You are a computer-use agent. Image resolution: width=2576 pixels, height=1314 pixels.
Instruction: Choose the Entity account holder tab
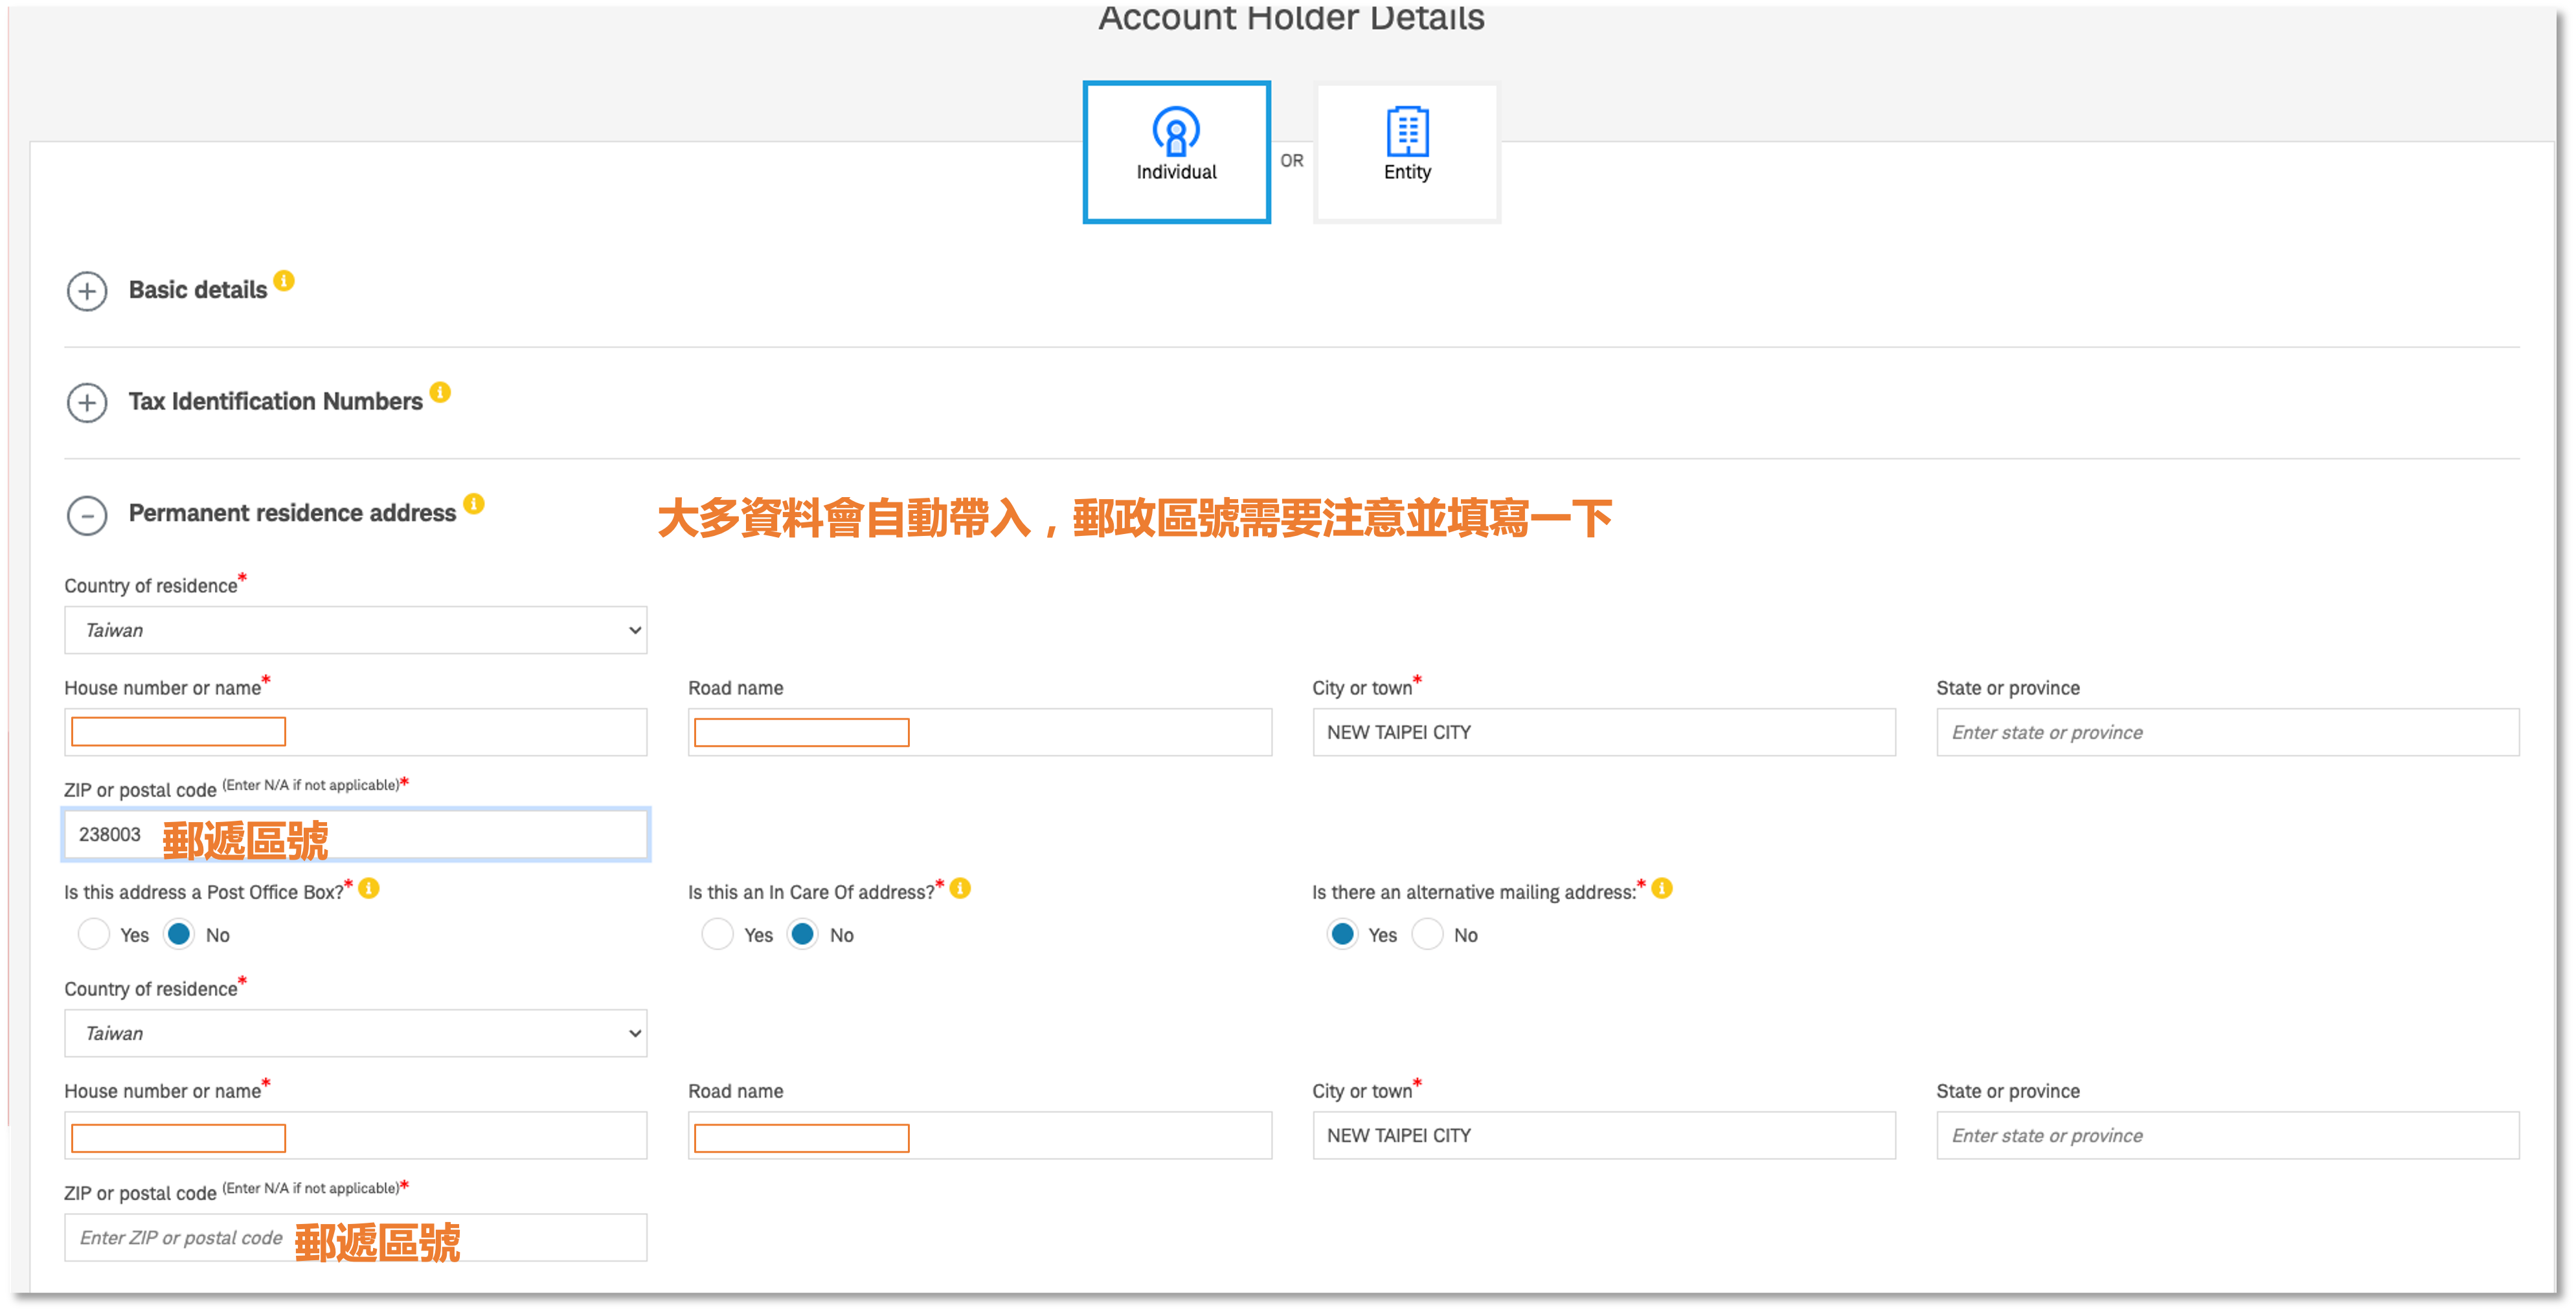(x=1406, y=152)
